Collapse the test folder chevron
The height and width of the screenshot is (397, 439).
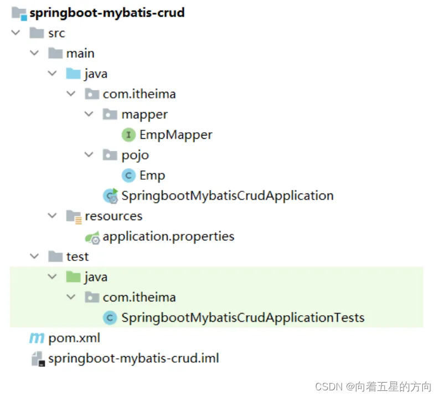34,256
